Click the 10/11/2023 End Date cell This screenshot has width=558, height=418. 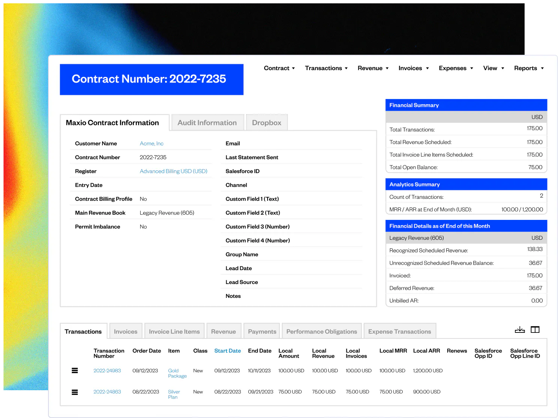coord(259,371)
